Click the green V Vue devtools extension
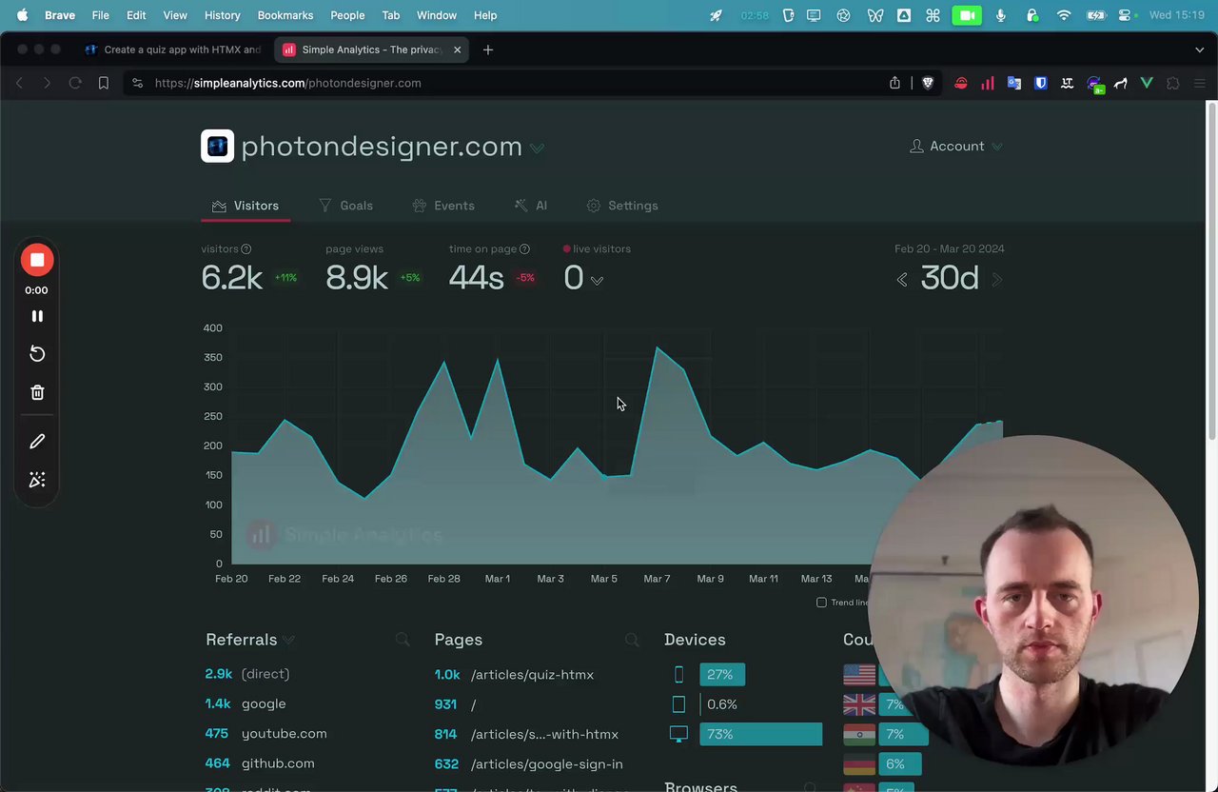Image resolution: width=1218 pixels, height=792 pixels. [x=1147, y=83]
